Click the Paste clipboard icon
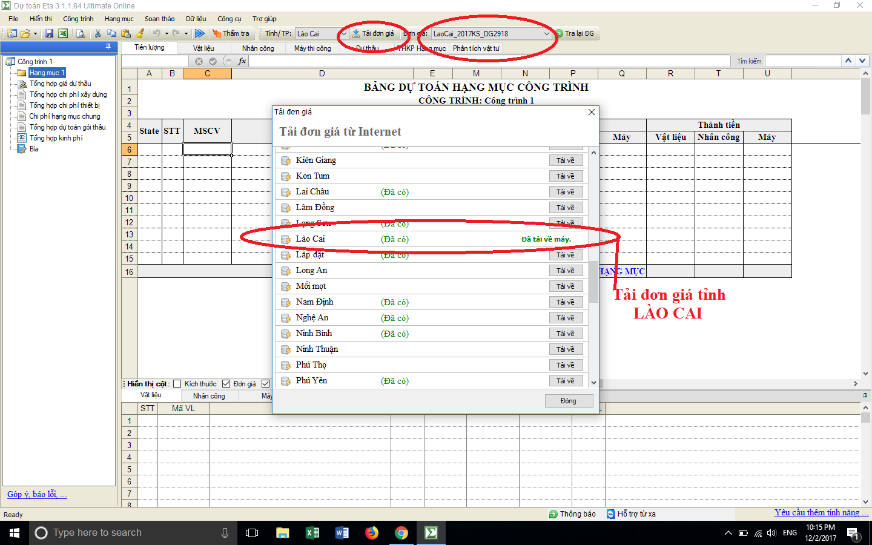 click(x=126, y=34)
